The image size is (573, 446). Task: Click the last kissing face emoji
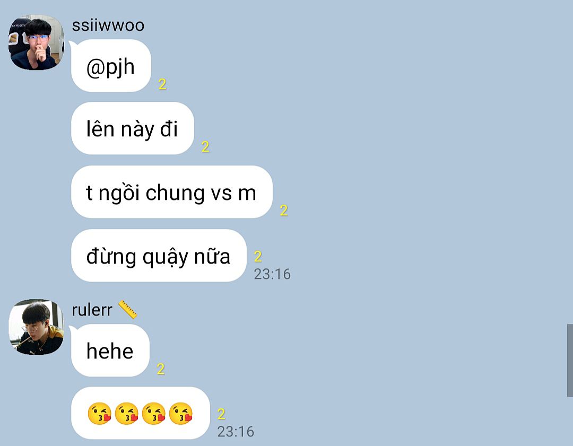click(180, 414)
